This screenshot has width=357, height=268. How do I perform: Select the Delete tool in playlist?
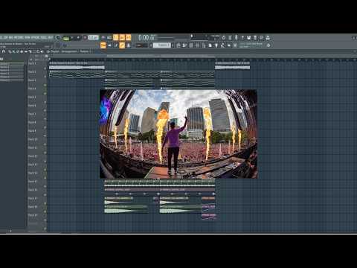(18, 51)
